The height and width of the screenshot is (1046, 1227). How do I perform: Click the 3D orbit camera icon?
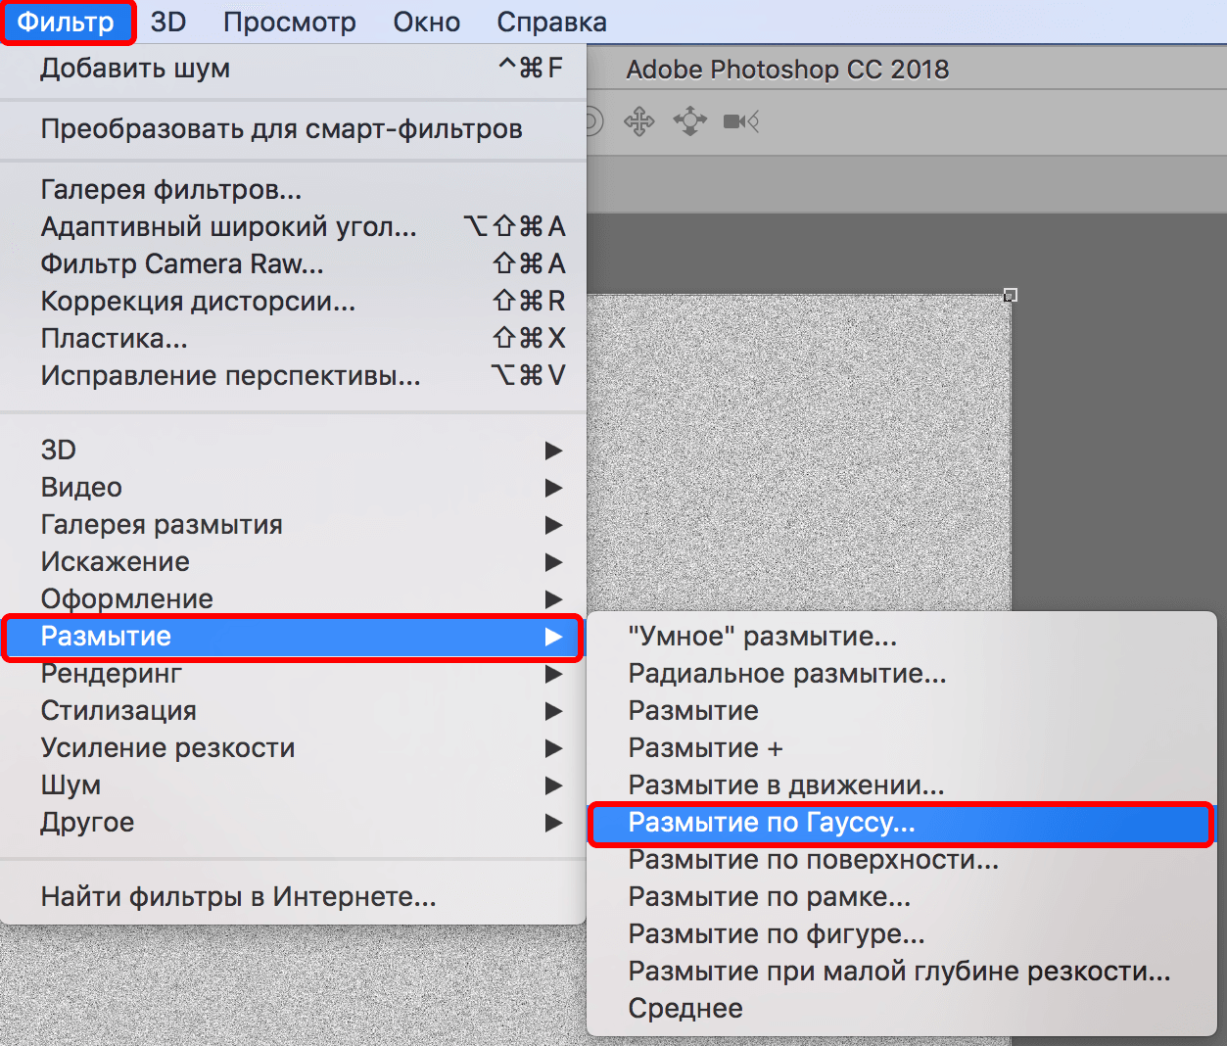pos(689,120)
